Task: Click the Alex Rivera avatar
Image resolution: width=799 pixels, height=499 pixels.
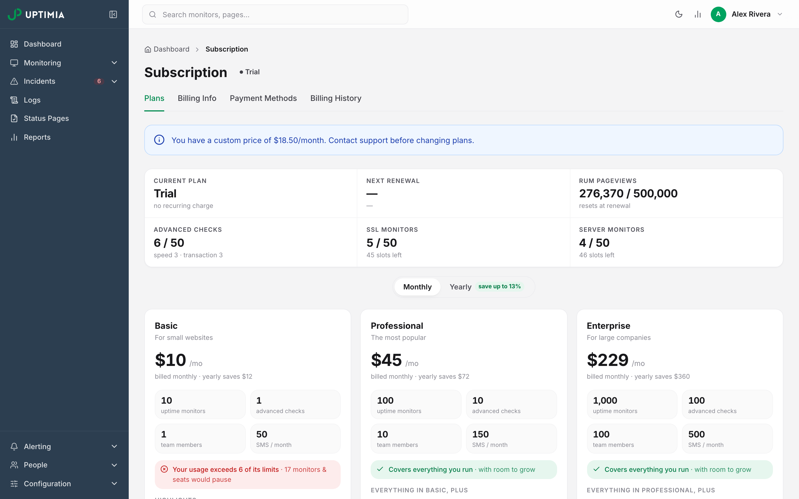Action: click(719, 14)
